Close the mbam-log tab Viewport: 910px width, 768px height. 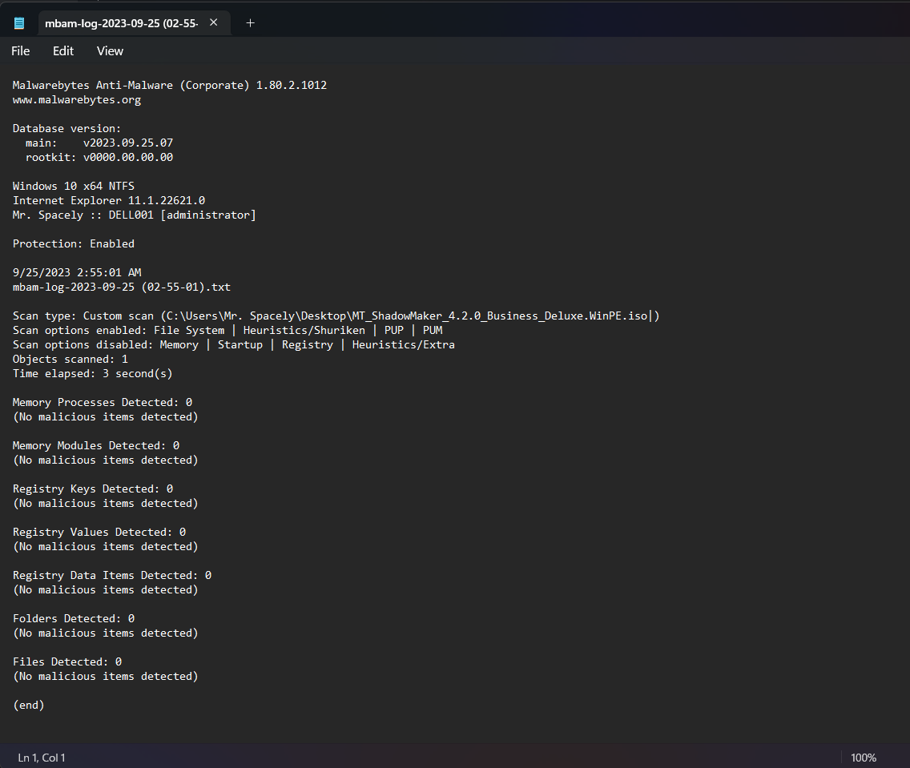tap(214, 22)
